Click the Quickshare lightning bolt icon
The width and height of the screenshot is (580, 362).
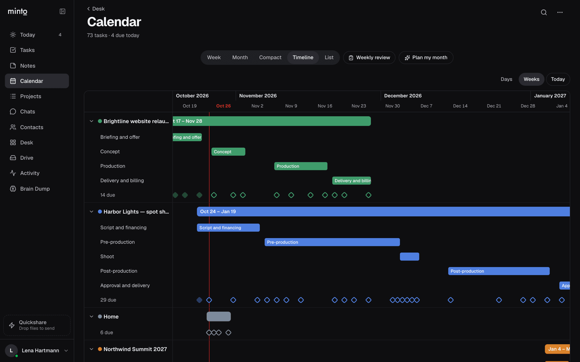(x=12, y=325)
